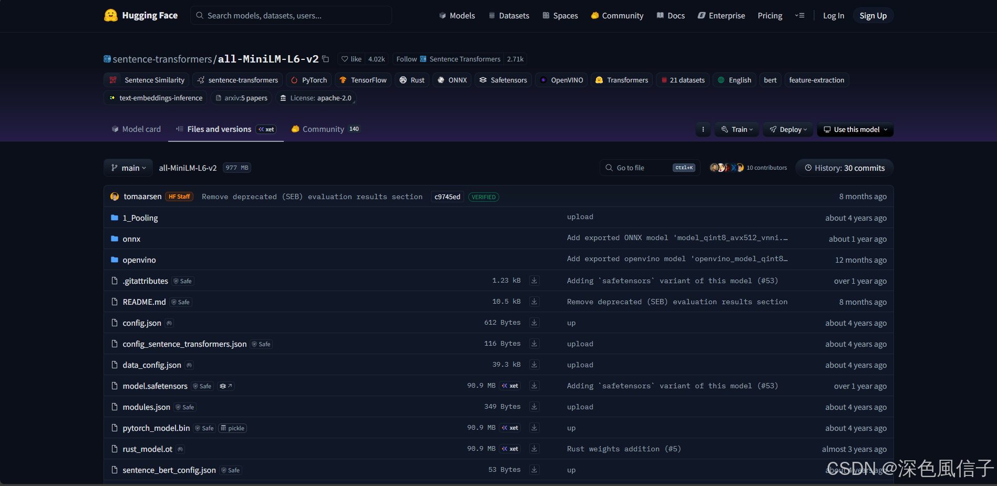Download pytorch_model.bin using download icon
This screenshot has height=486, width=997.
pyautogui.click(x=534, y=428)
